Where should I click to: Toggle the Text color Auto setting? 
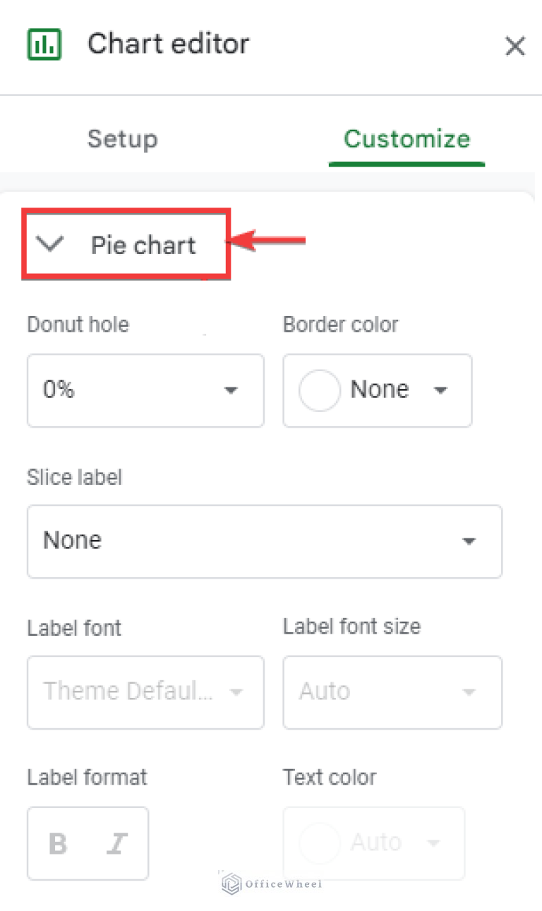pos(373,843)
